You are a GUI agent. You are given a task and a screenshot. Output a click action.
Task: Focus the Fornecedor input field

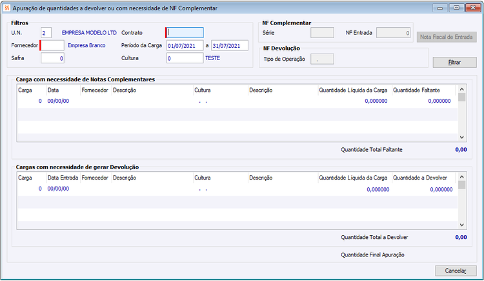click(52, 45)
